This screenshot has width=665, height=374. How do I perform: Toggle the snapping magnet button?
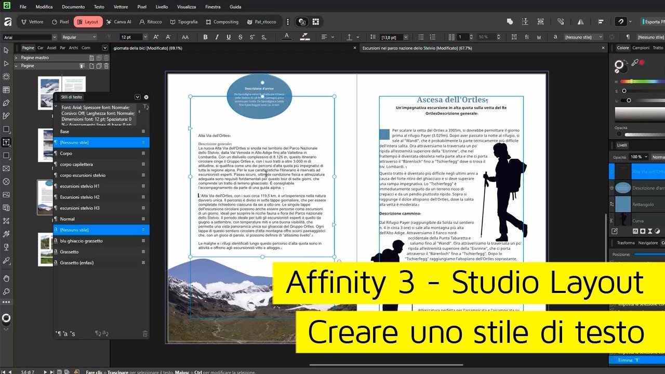620,22
